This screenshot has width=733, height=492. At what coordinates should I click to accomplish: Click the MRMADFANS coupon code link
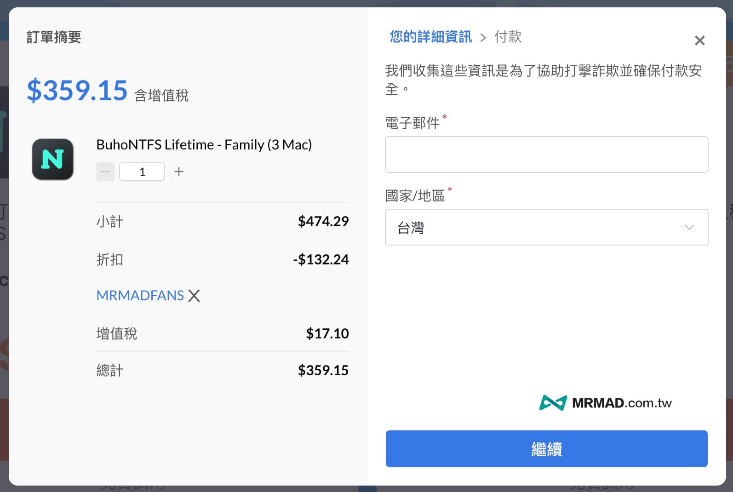click(x=140, y=295)
